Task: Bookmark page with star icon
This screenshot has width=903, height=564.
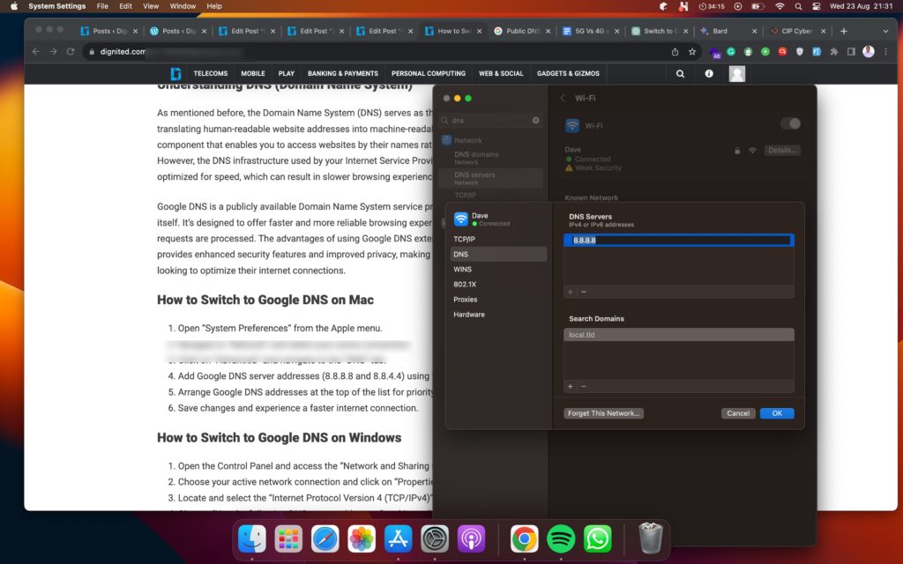Action: pyautogui.click(x=692, y=52)
